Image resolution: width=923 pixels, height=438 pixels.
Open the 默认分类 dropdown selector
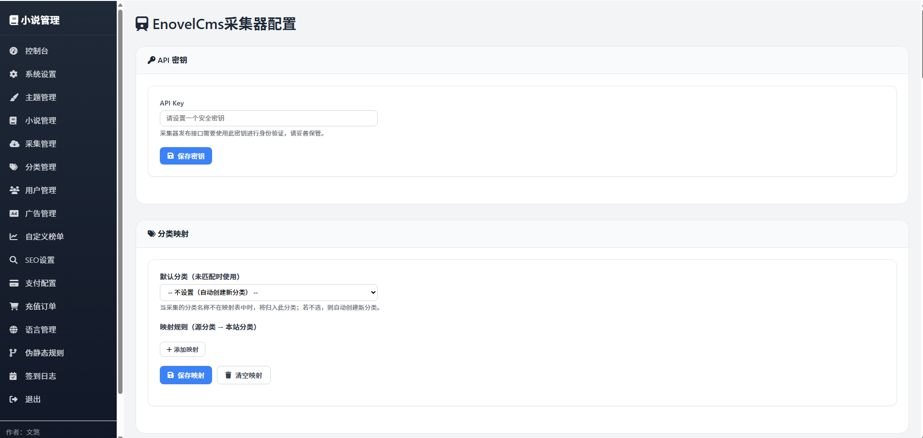(x=269, y=292)
